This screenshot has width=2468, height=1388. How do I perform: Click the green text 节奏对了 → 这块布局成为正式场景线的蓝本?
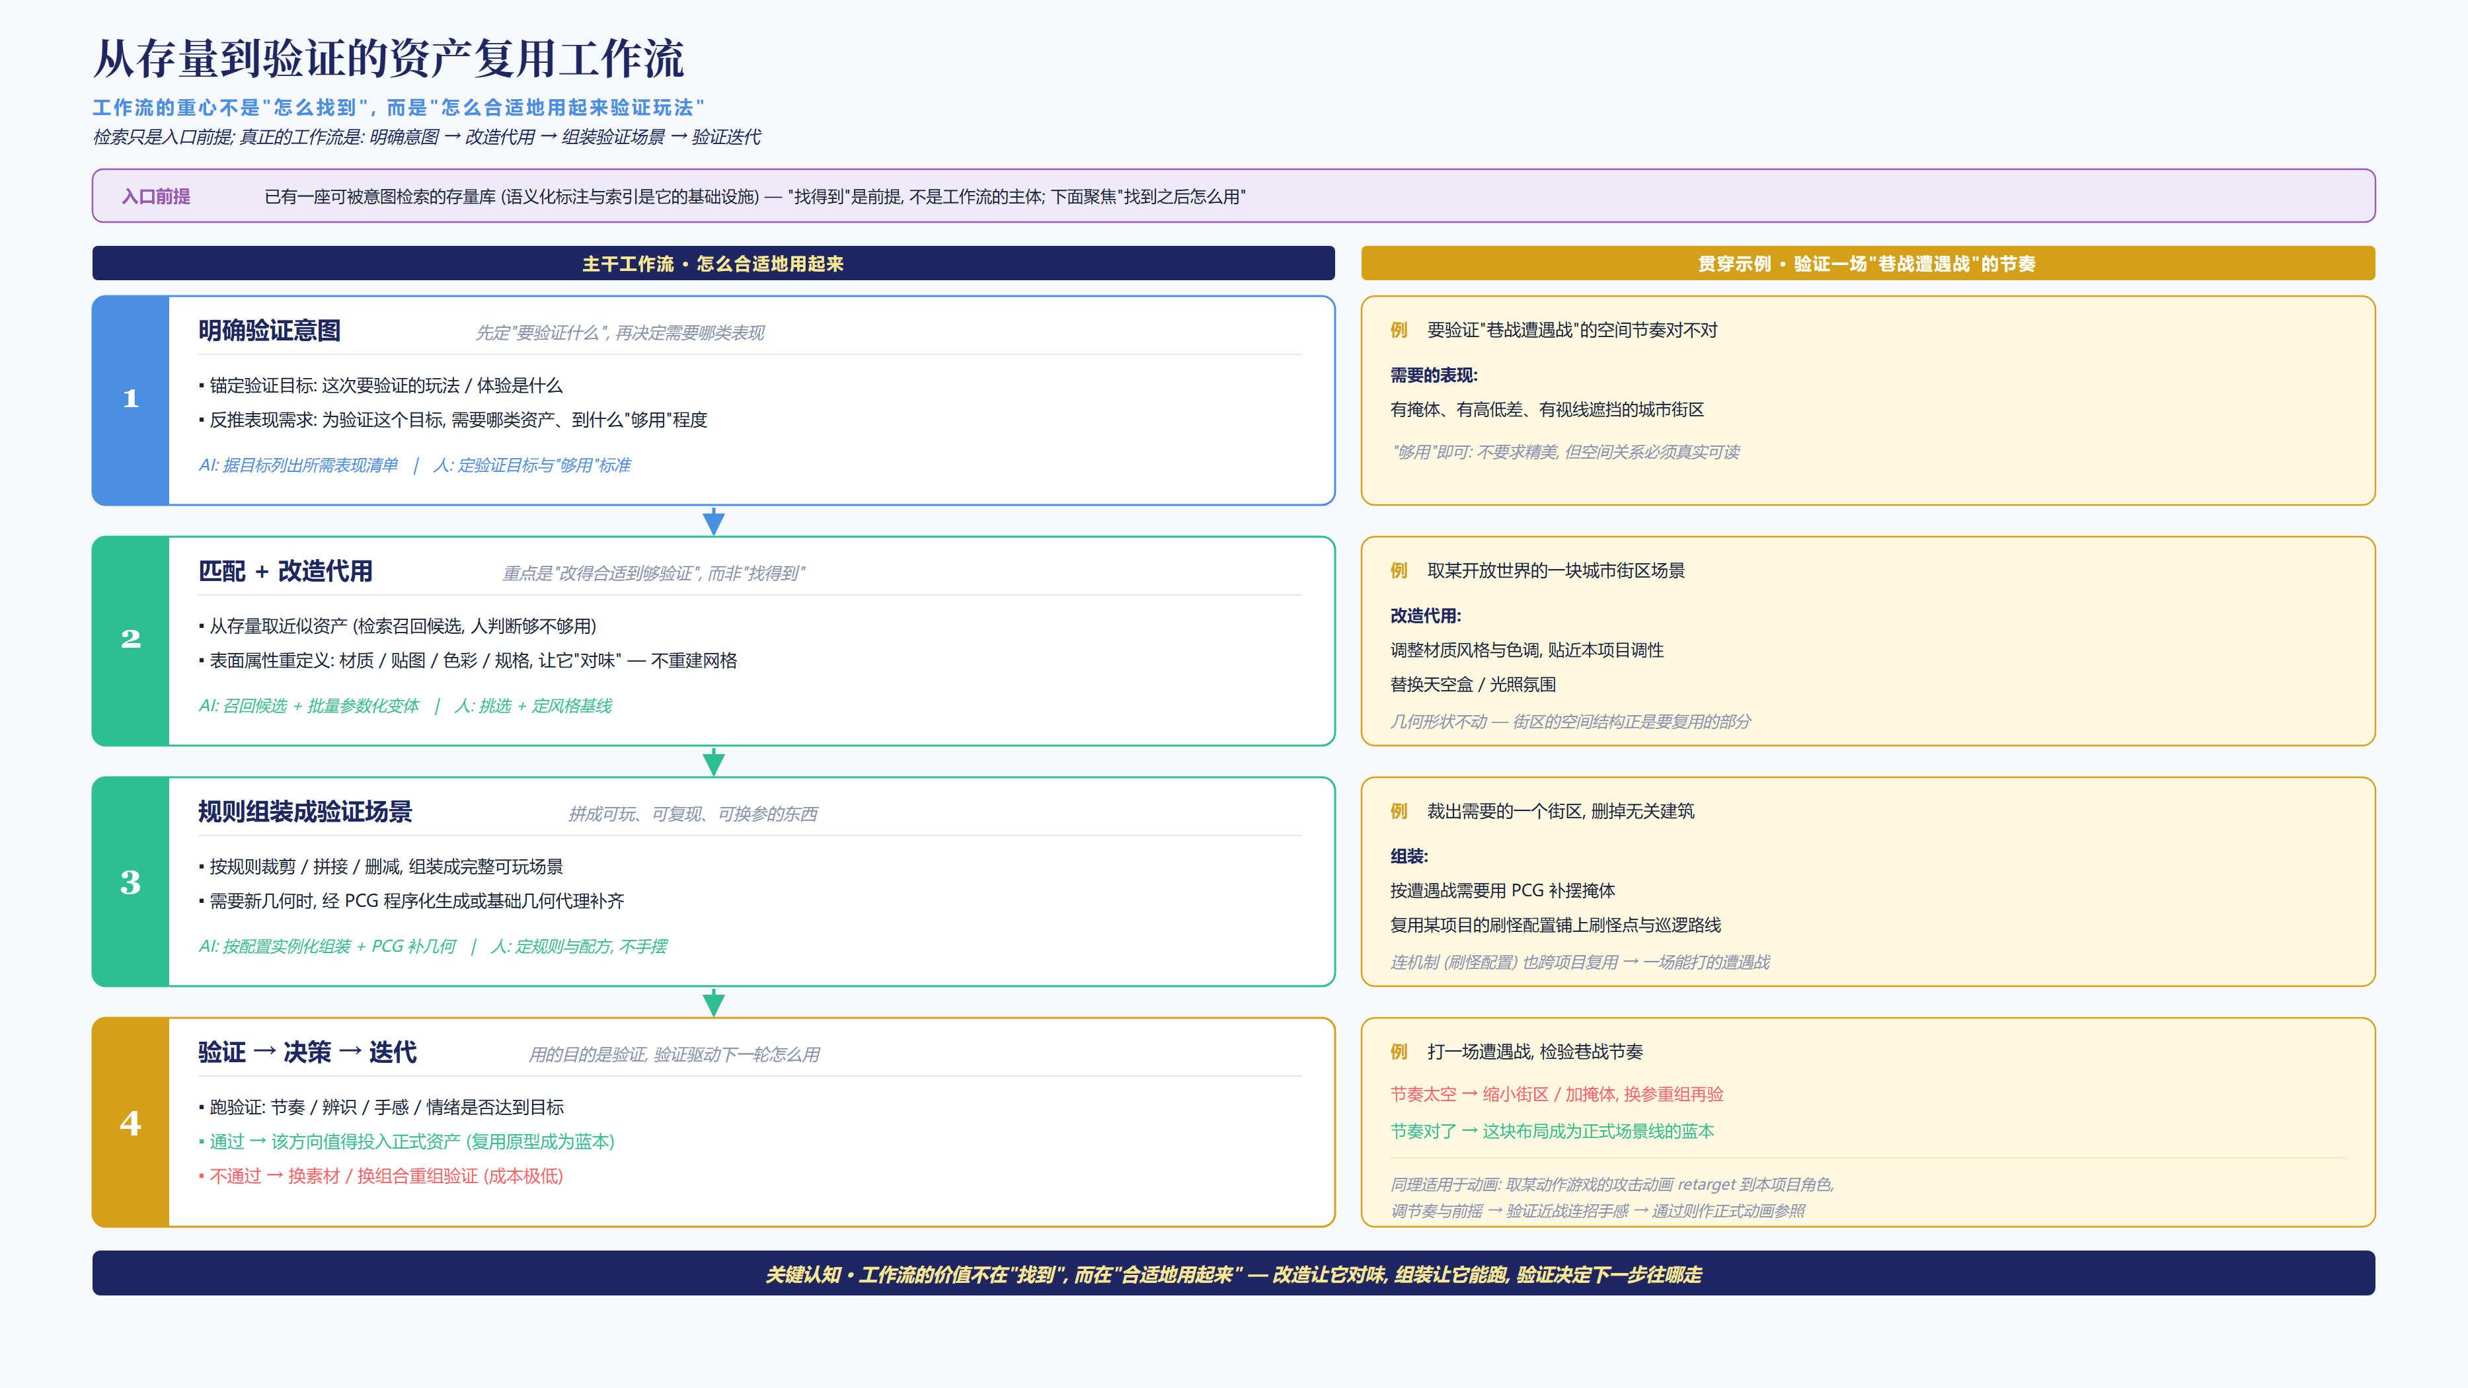pos(1552,1130)
